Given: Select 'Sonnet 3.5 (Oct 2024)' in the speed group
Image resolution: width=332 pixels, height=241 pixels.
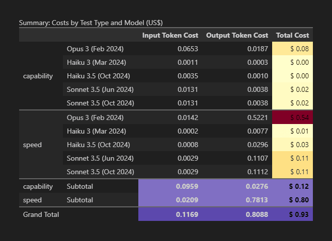Looking at the screenshot, I should (101, 172).
